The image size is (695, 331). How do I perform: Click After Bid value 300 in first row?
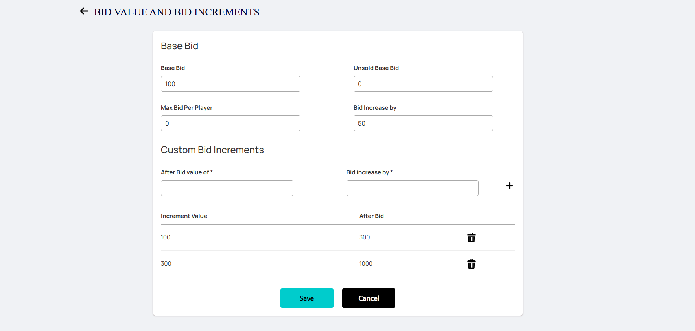pyautogui.click(x=365, y=237)
